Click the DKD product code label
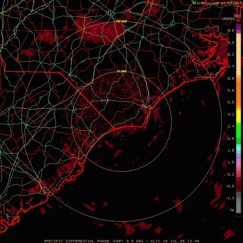 (237, 16)
